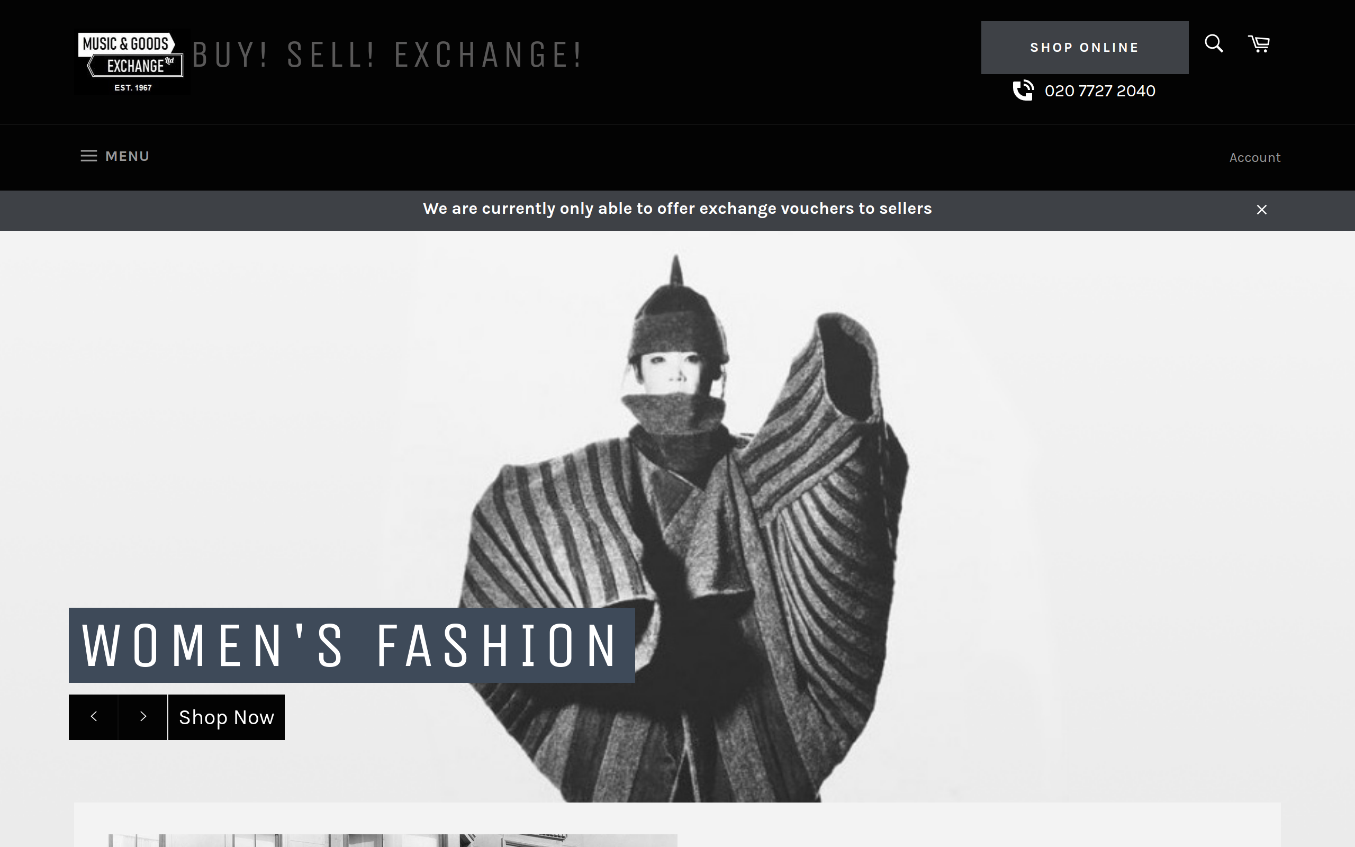Click the Shop Now button
This screenshot has height=847, width=1355.
click(x=226, y=717)
